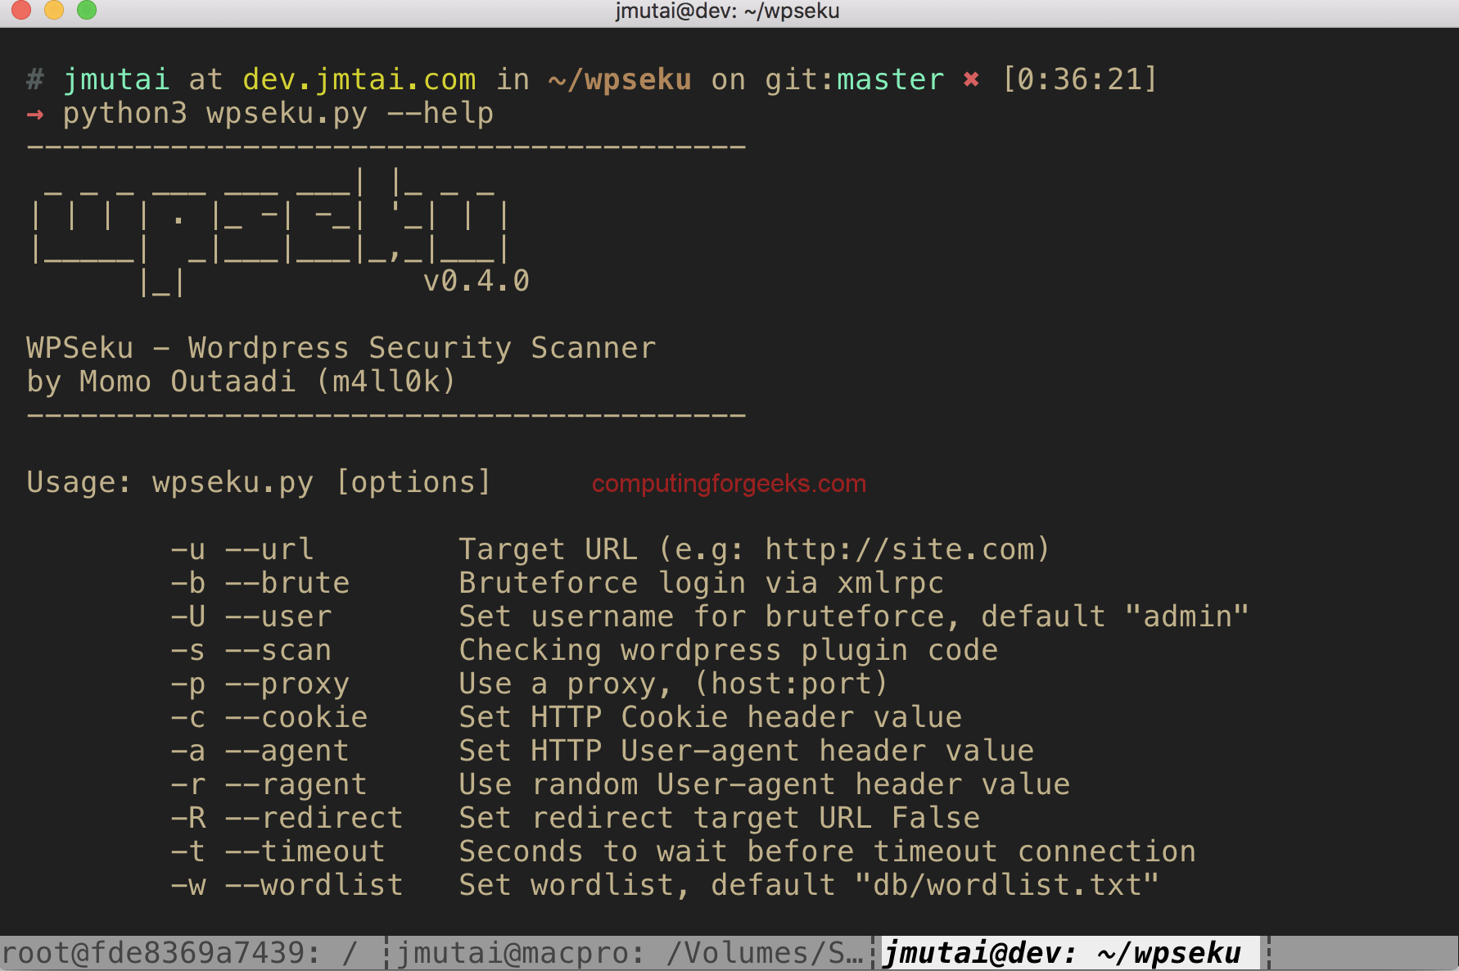This screenshot has height=971, width=1459.
Task: Minimize window using yellow traffic light
Action: click(x=52, y=11)
